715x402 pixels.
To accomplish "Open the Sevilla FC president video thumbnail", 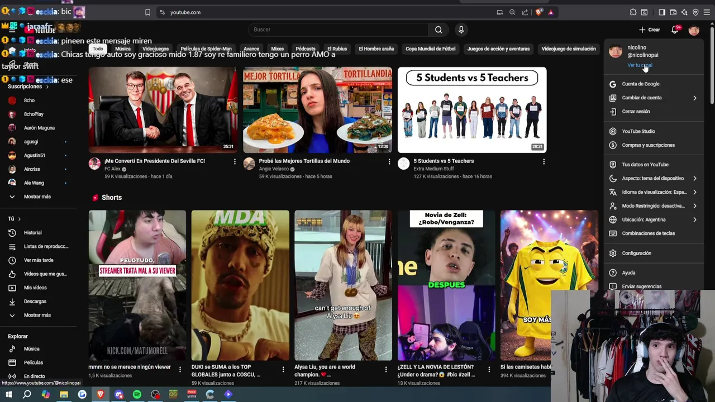I will click(x=163, y=109).
